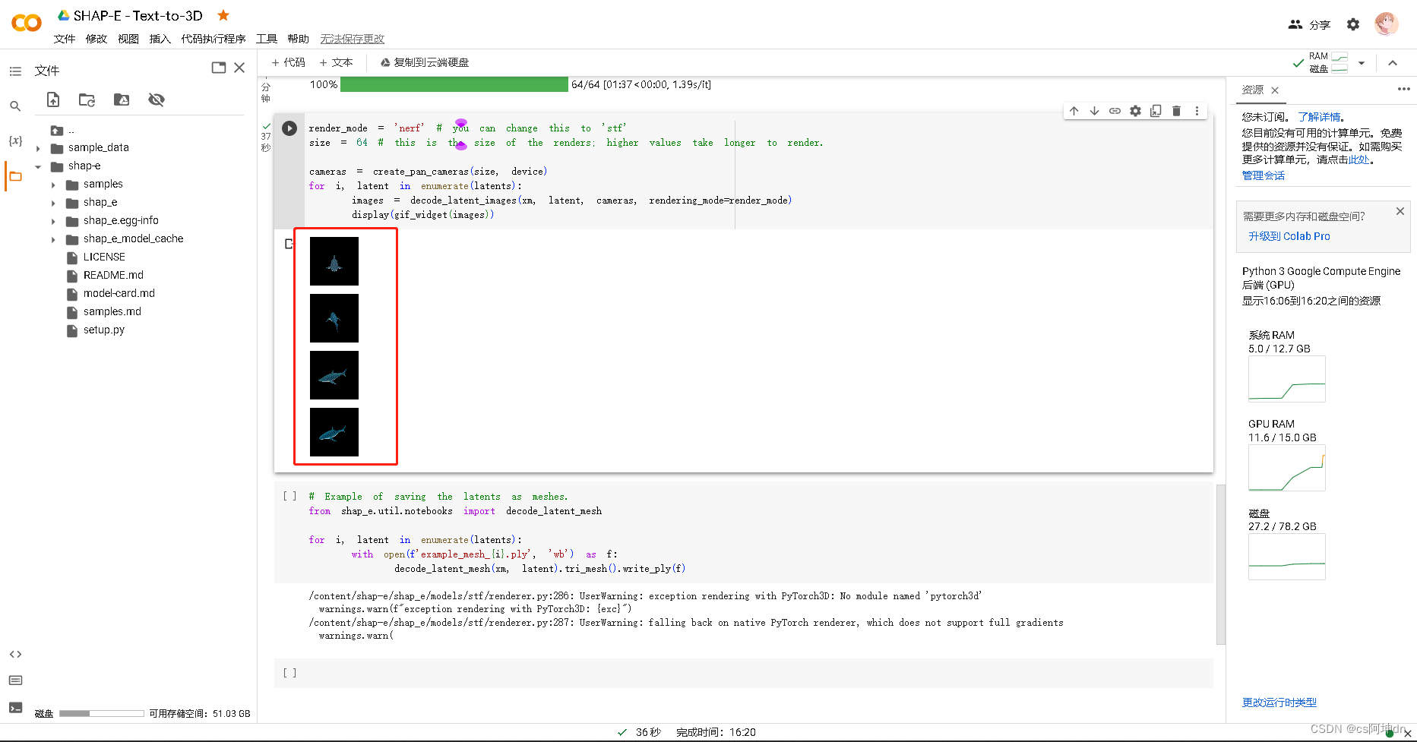This screenshot has height=742, width=1417.
Task: Delete the current cell with trash icon
Action: [x=1176, y=110]
